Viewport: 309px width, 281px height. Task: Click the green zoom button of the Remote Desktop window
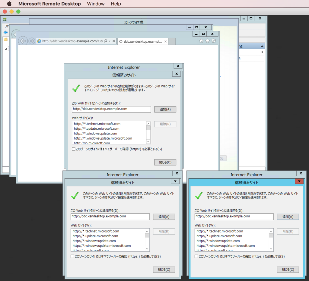(x=18, y=12)
